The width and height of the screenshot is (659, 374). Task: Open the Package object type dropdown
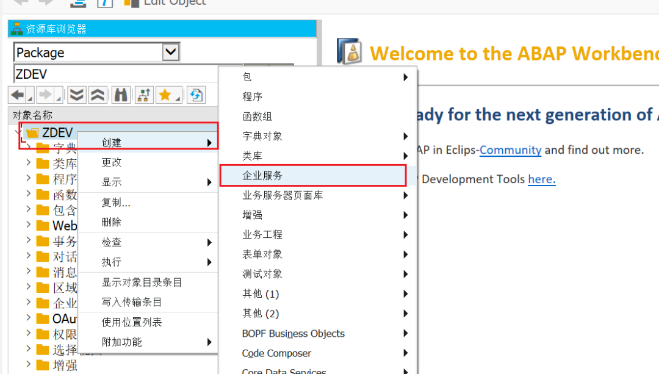pyautogui.click(x=171, y=52)
